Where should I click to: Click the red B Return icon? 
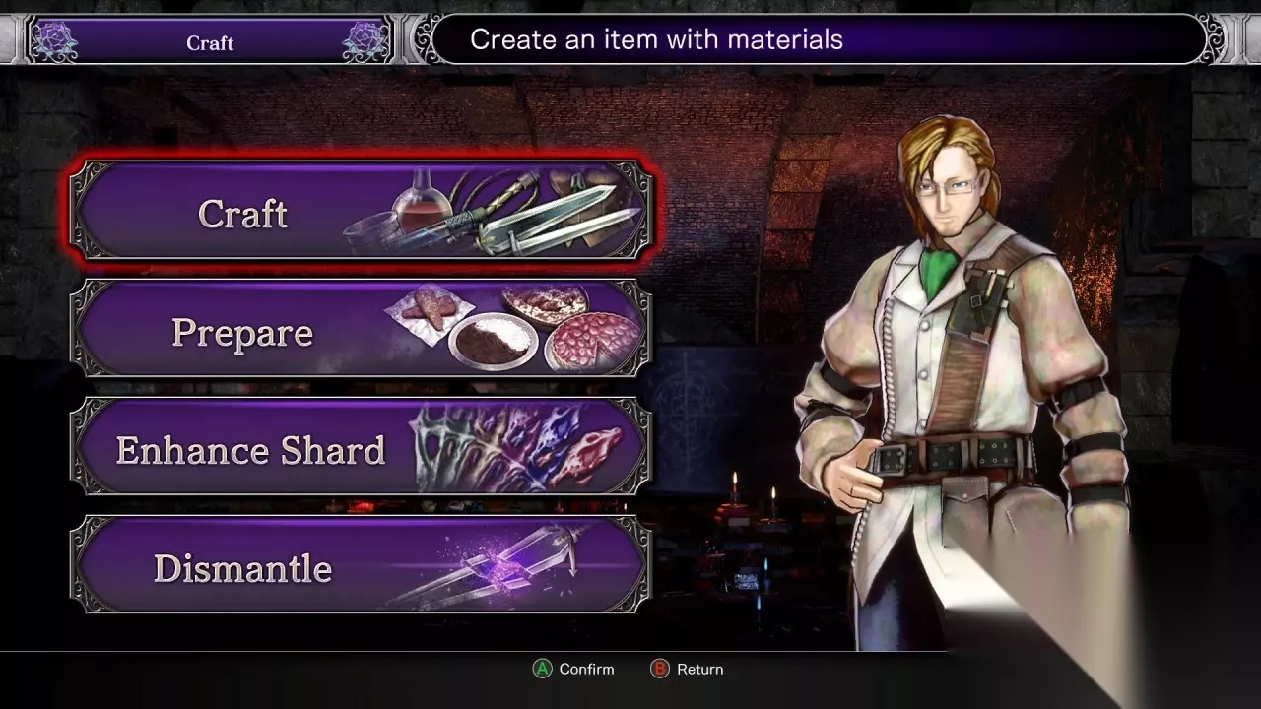[x=660, y=669]
